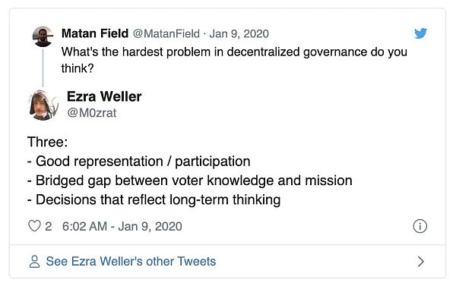
Task: Open the @M0zrat handle
Action: coord(92,112)
